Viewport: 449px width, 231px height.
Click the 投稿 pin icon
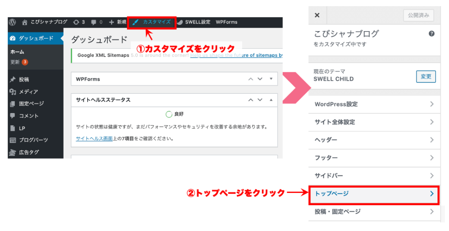pyautogui.click(x=13, y=80)
